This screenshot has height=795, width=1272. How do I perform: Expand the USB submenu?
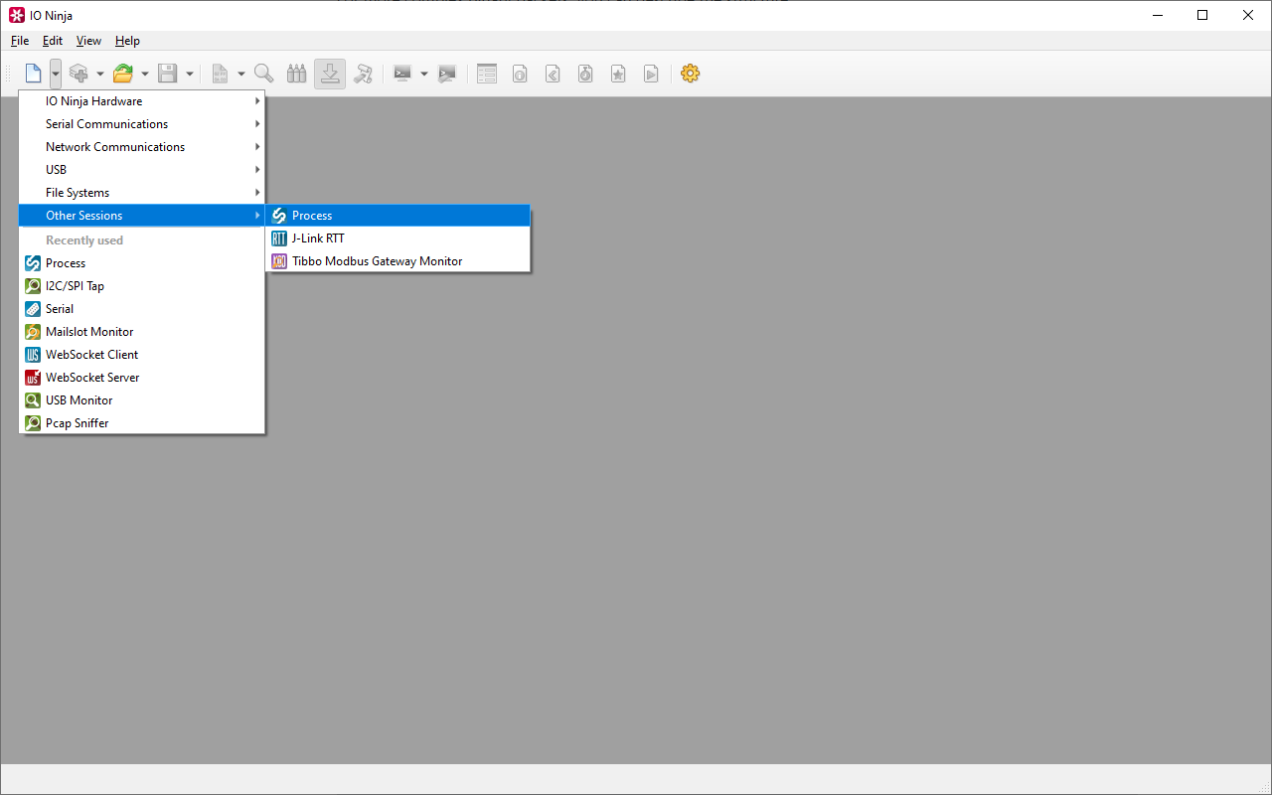[x=142, y=170]
